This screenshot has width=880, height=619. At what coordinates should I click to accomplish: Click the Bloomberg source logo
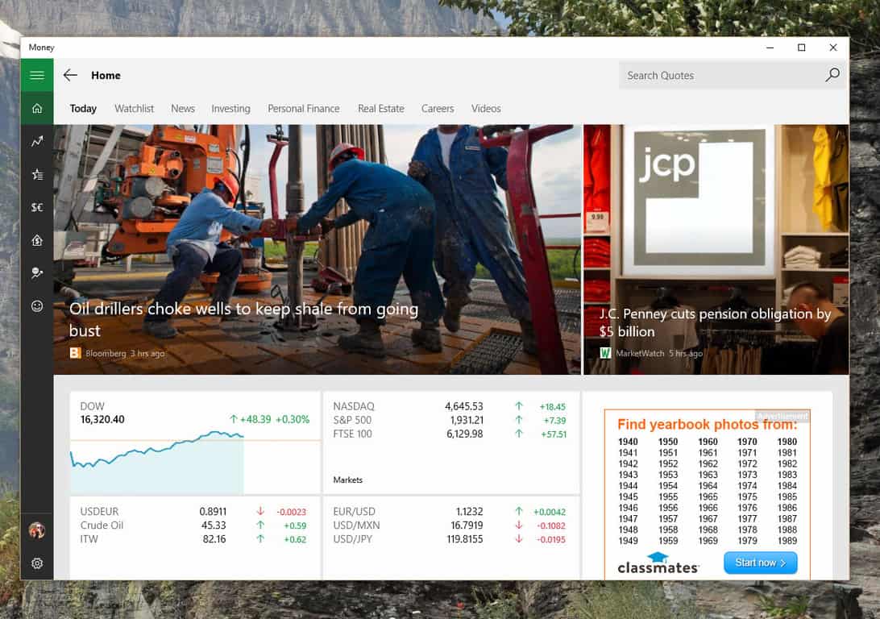[75, 353]
